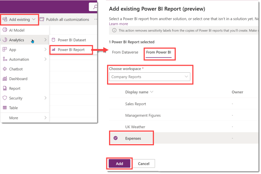Switch to the From Dataverse tab

[x=125, y=52]
